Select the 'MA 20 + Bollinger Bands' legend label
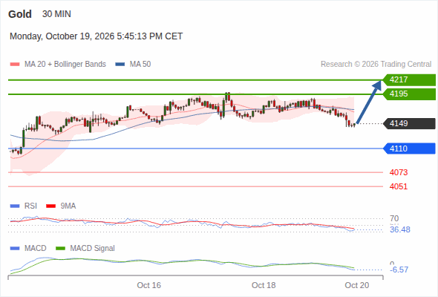The width and height of the screenshot is (438, 297). 65,65
